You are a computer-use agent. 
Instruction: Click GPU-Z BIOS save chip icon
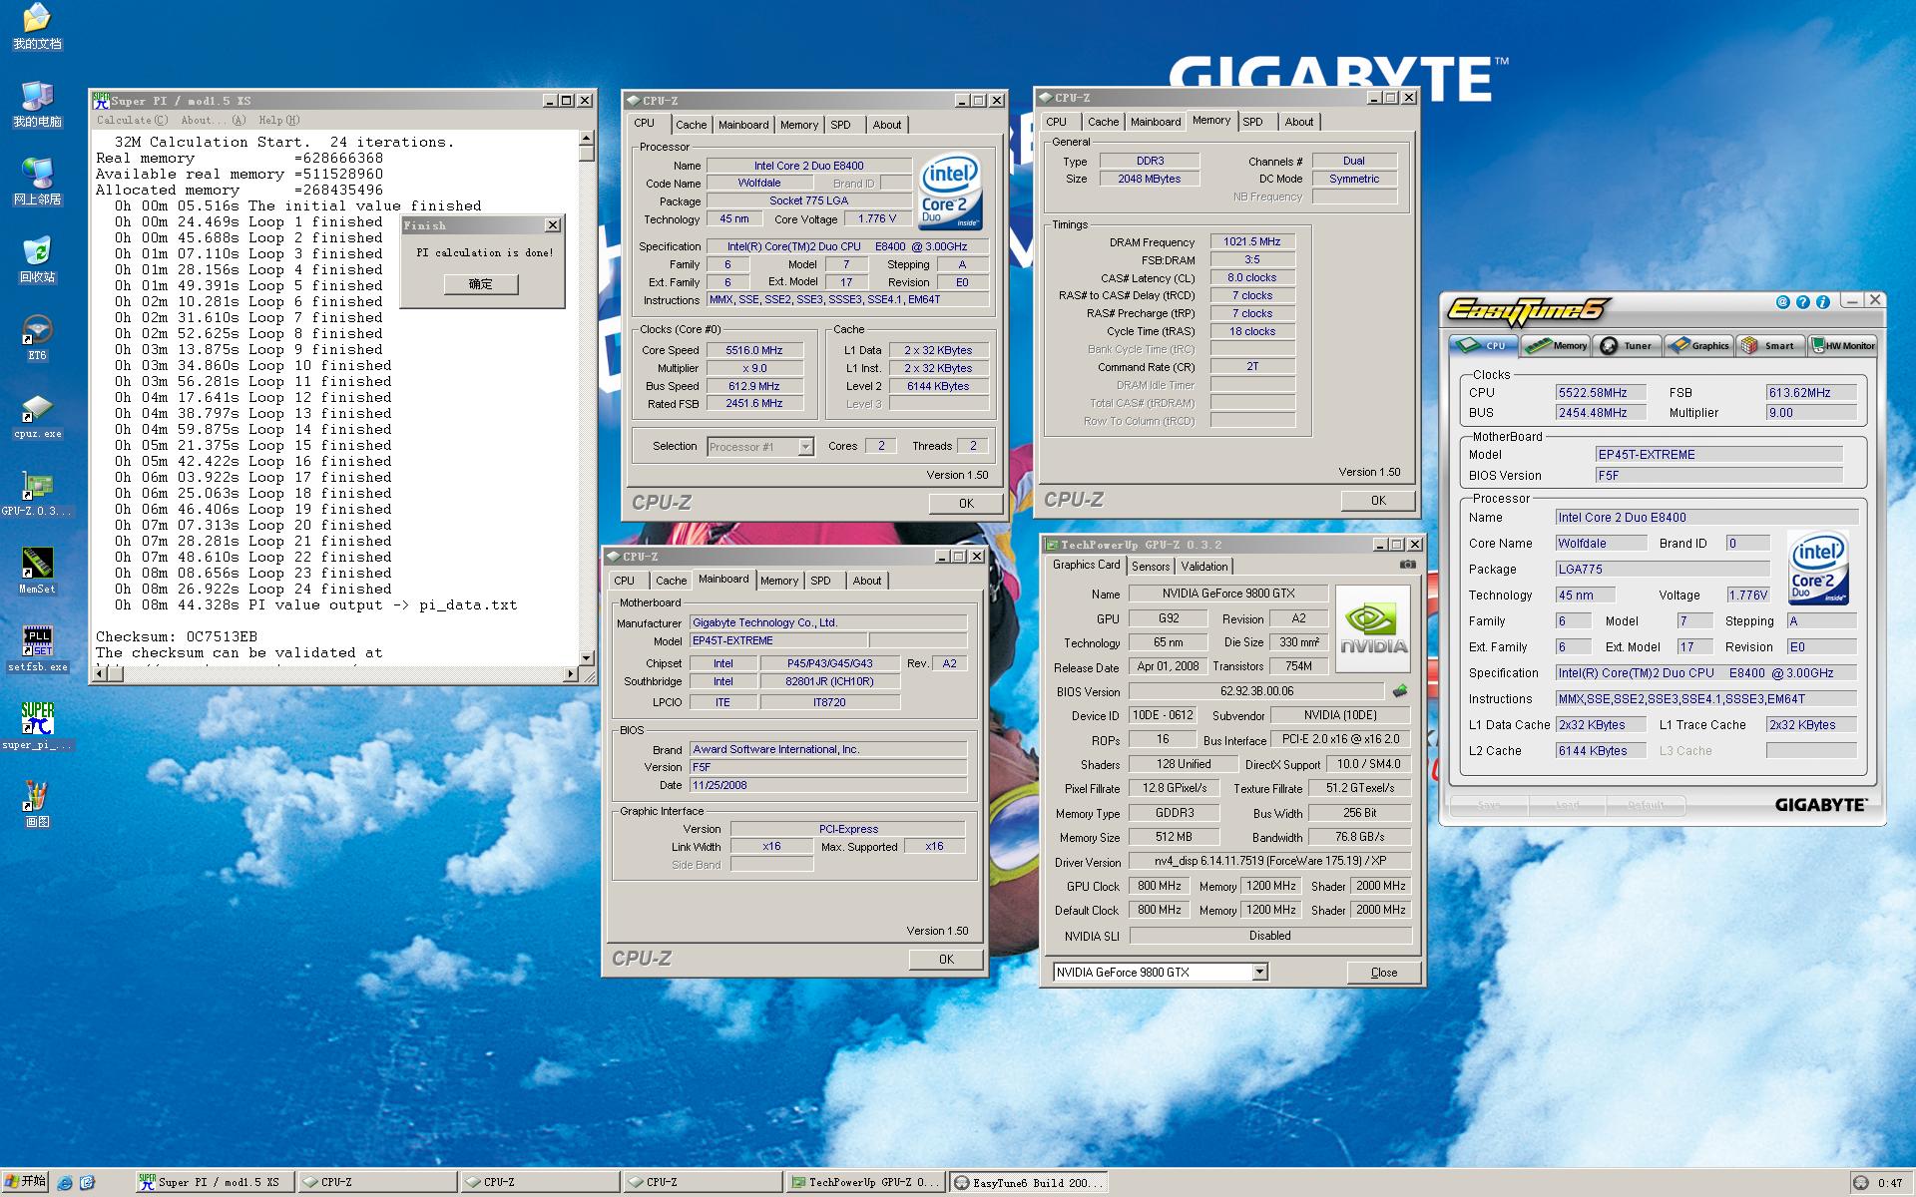1400,690
